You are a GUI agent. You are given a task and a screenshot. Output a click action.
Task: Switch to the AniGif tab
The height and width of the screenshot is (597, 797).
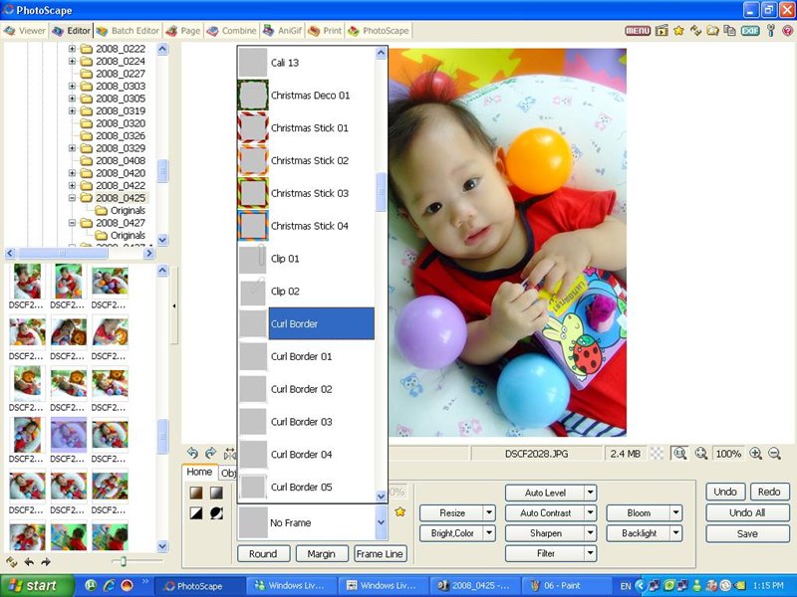click(282, 31)
